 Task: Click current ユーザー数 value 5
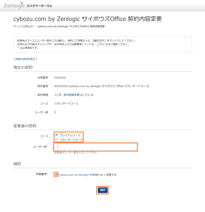coord(55,112)
